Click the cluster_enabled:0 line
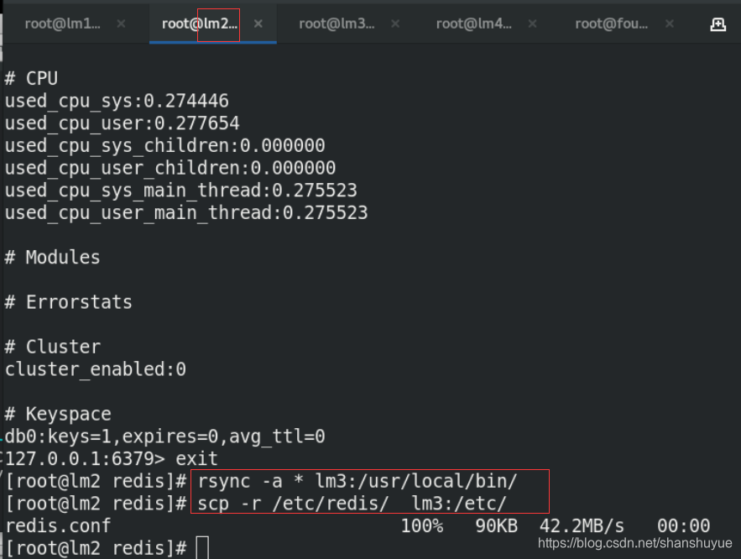Viewport: 741px width, 559px height. 96,369
